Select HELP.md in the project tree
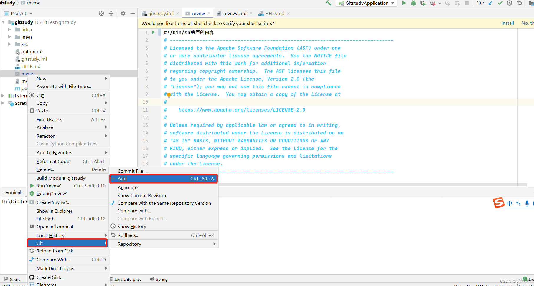The width and height of the screenshot is (534, 286). point(31,66)
